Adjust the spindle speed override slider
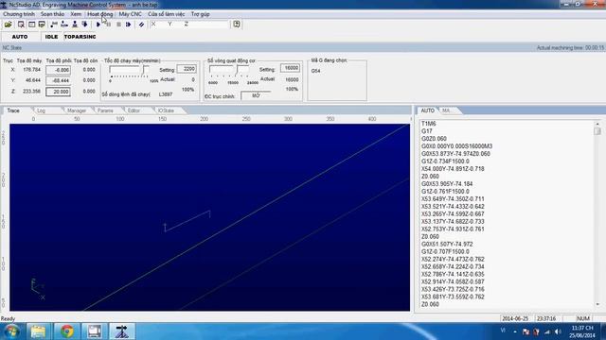The height and width of the screenshot is (340, 606). click(x=237, y=71)
